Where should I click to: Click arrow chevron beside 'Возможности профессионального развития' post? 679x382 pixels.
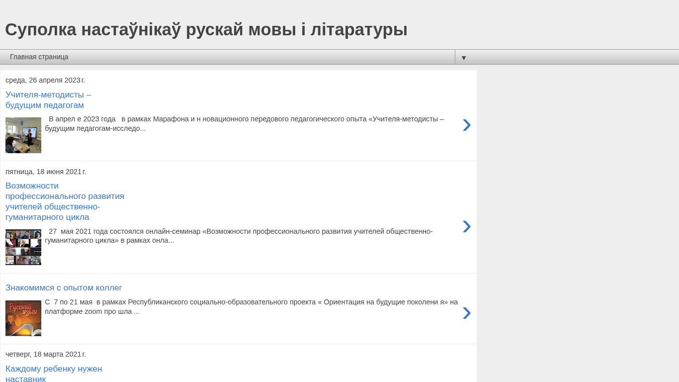466,226
